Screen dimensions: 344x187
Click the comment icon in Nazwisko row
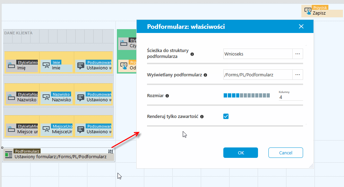coord(81,97)
